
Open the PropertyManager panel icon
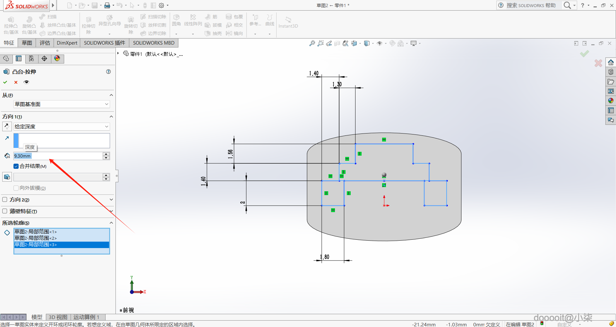coord(19,58)
